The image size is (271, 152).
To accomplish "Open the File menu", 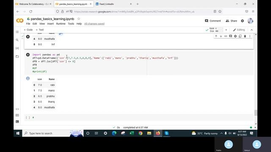I will point(28,24).
